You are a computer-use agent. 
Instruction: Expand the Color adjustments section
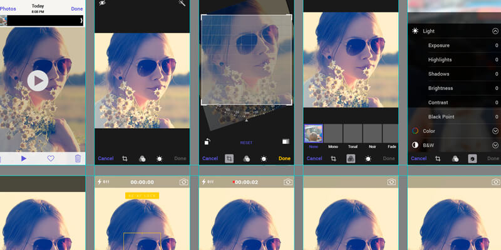point(495,131)
